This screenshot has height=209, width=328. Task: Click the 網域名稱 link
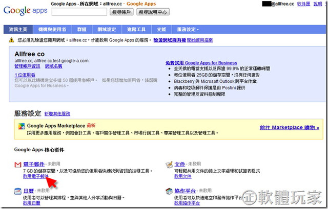tap(53, 66)
